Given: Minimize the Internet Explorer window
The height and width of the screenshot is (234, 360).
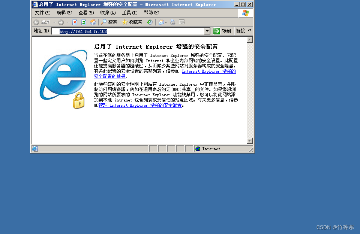Looking at the screenshot, I should coord(236,4).
